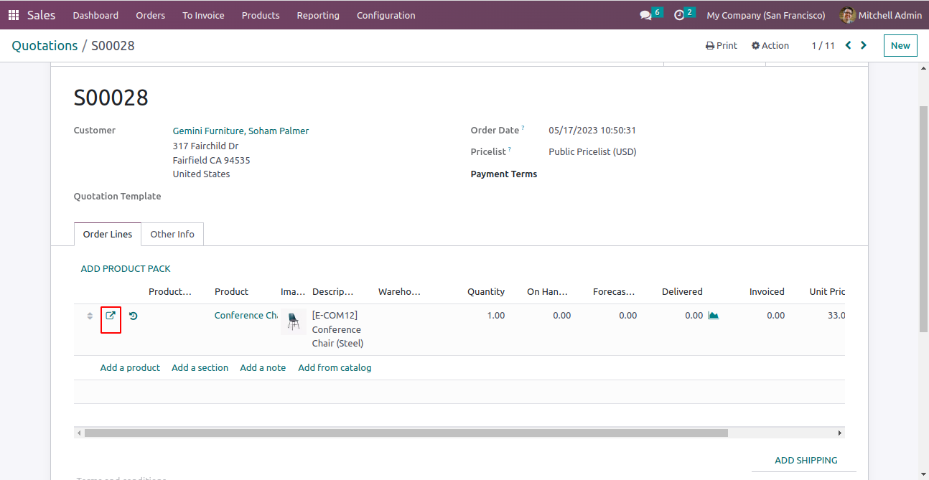
Task: Open the activities clock icon with badge 2
Action: coord(684,14)
